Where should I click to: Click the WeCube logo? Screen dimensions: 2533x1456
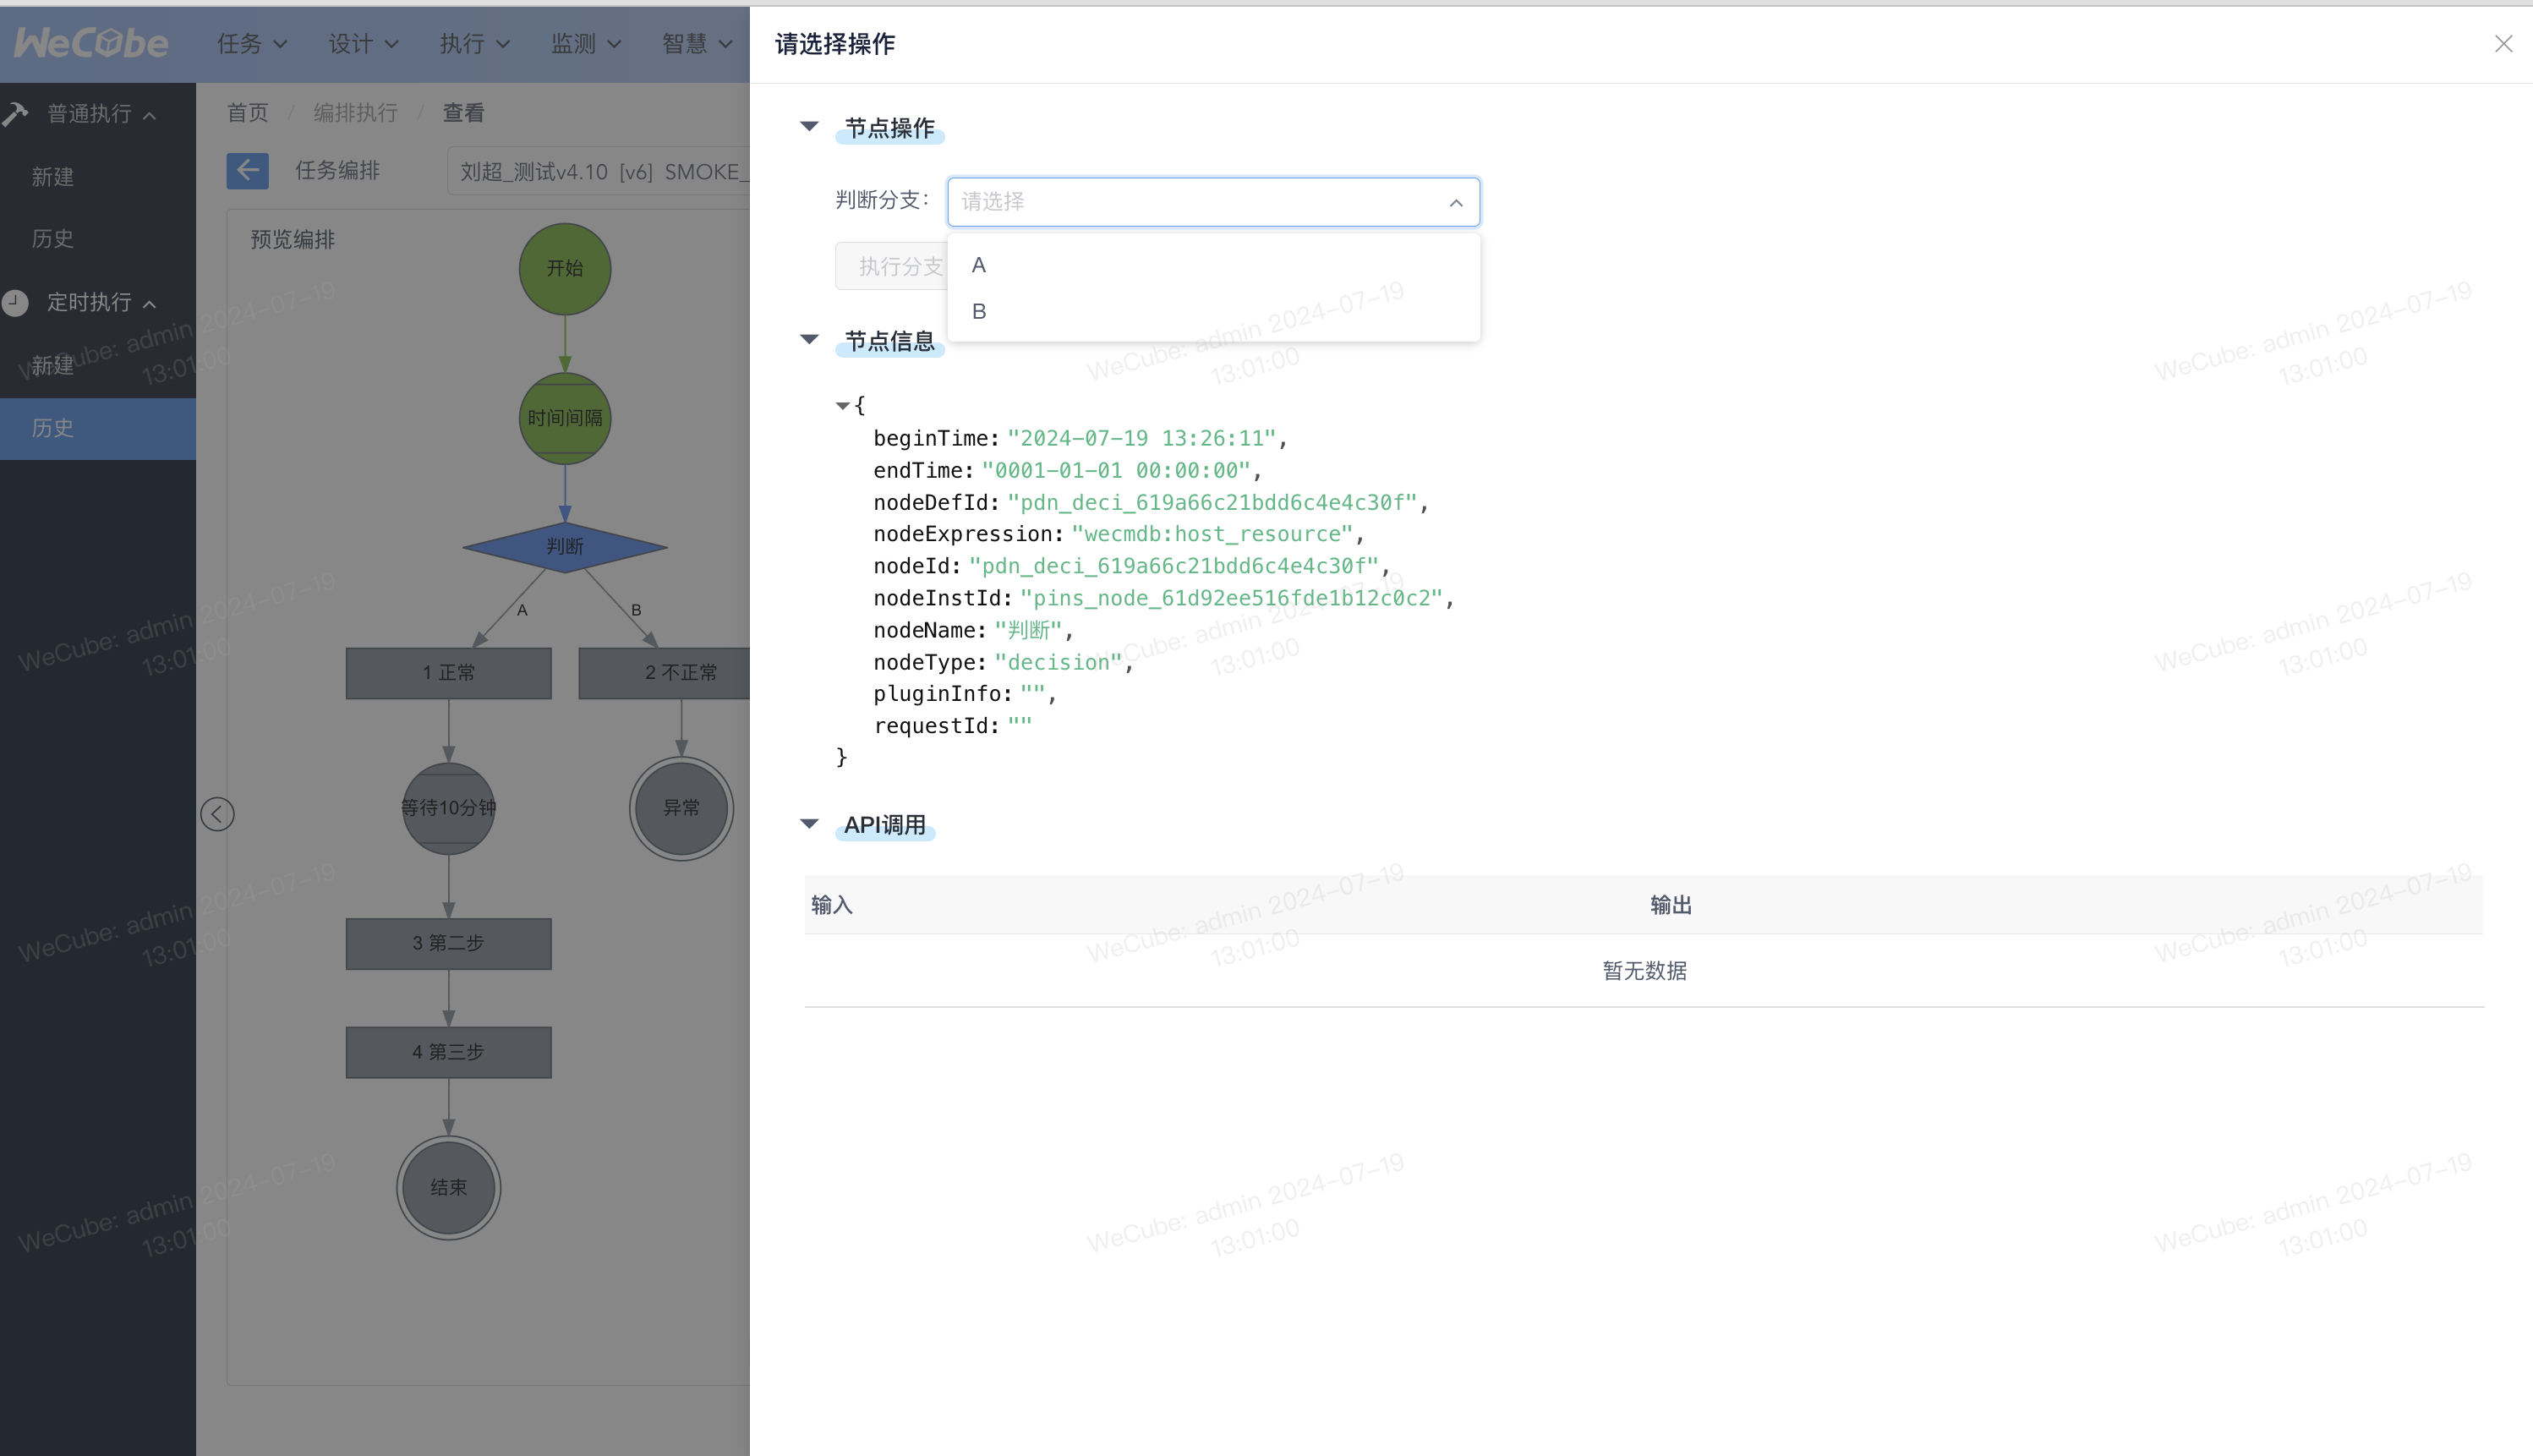[x=91, y=43]
